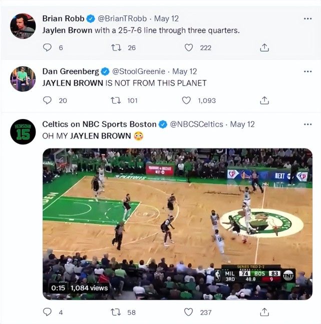Viewport: 321px width, 324px height.
Task: Like Brian Robb's tweet
Action: (x=189, y=48)
